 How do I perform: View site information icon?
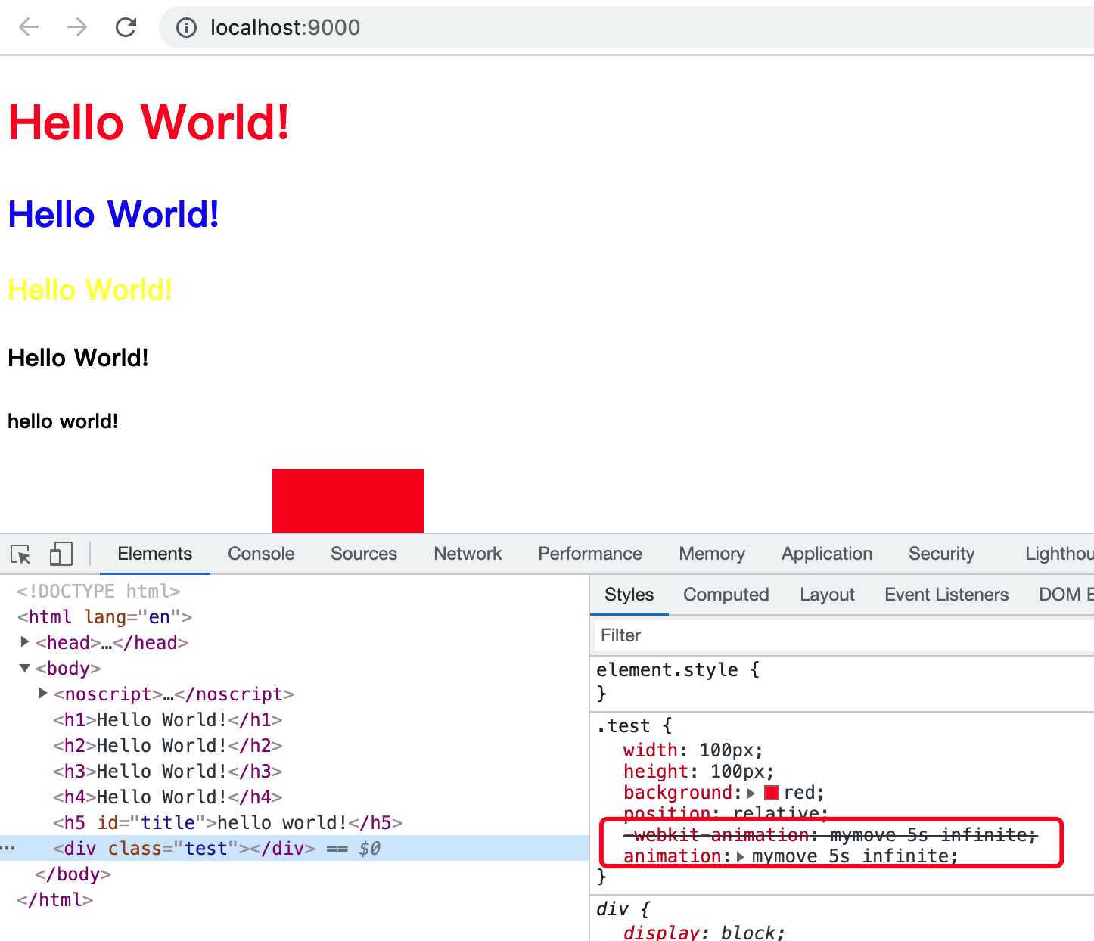(x=186, y=28)
